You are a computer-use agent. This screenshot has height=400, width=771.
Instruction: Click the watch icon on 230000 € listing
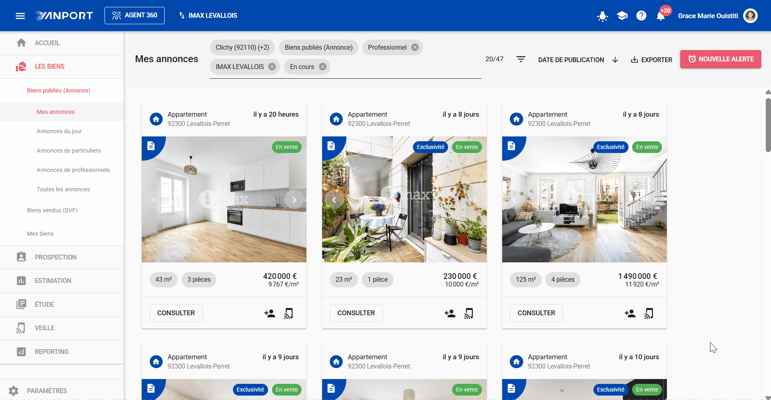click(469, 313)
